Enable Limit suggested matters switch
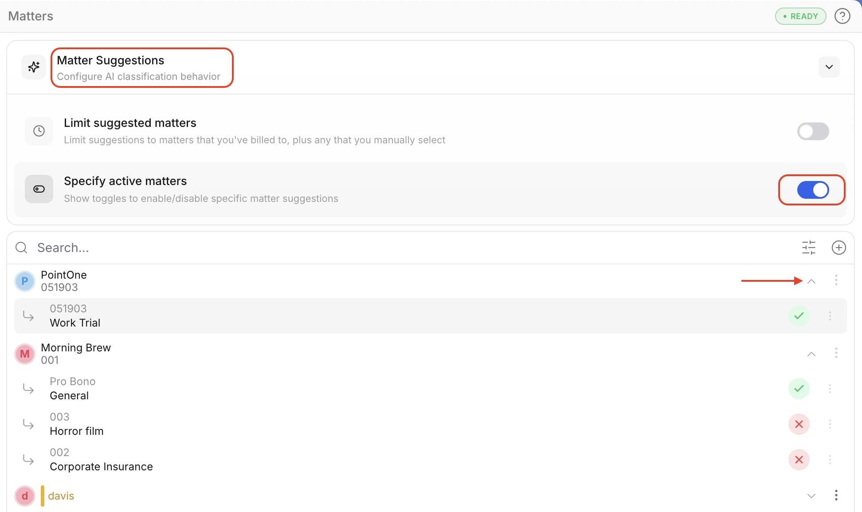Viewport: 862px width, 512px height. pos(813,131)
